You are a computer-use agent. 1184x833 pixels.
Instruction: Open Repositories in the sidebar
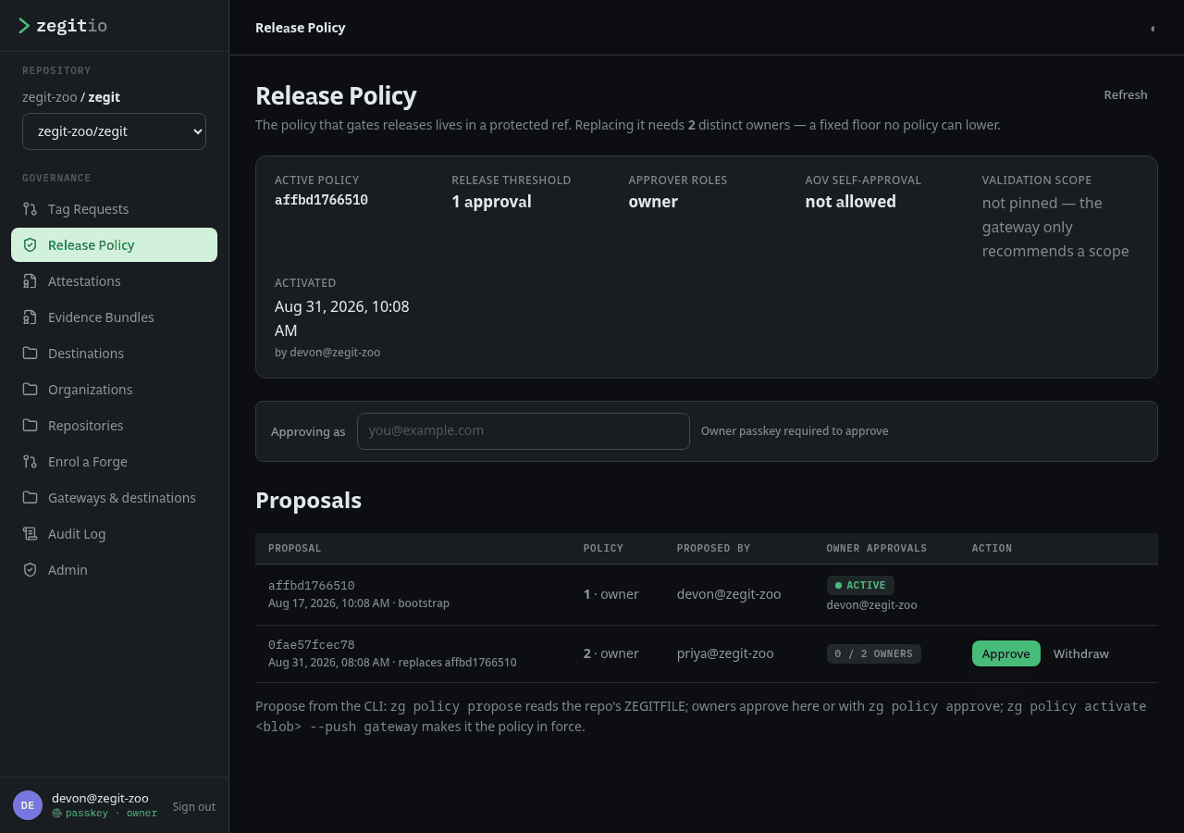pyautogui.click(x=114, y=426)
